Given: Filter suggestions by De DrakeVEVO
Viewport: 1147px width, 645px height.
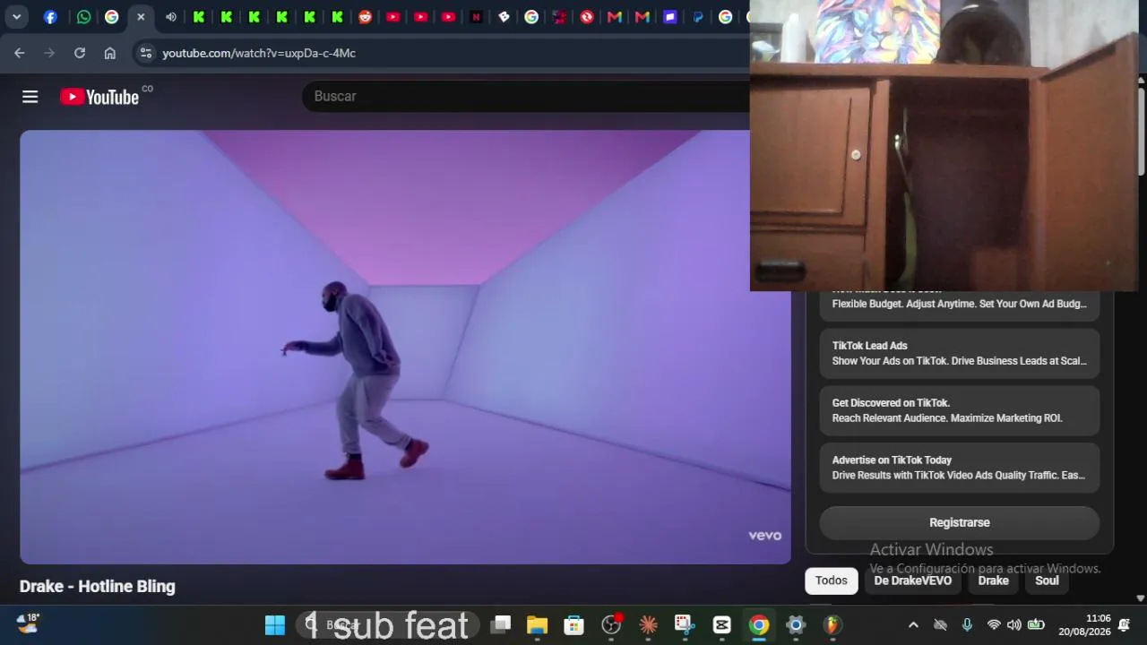Looking at the screenshot, I should (913, 580).
